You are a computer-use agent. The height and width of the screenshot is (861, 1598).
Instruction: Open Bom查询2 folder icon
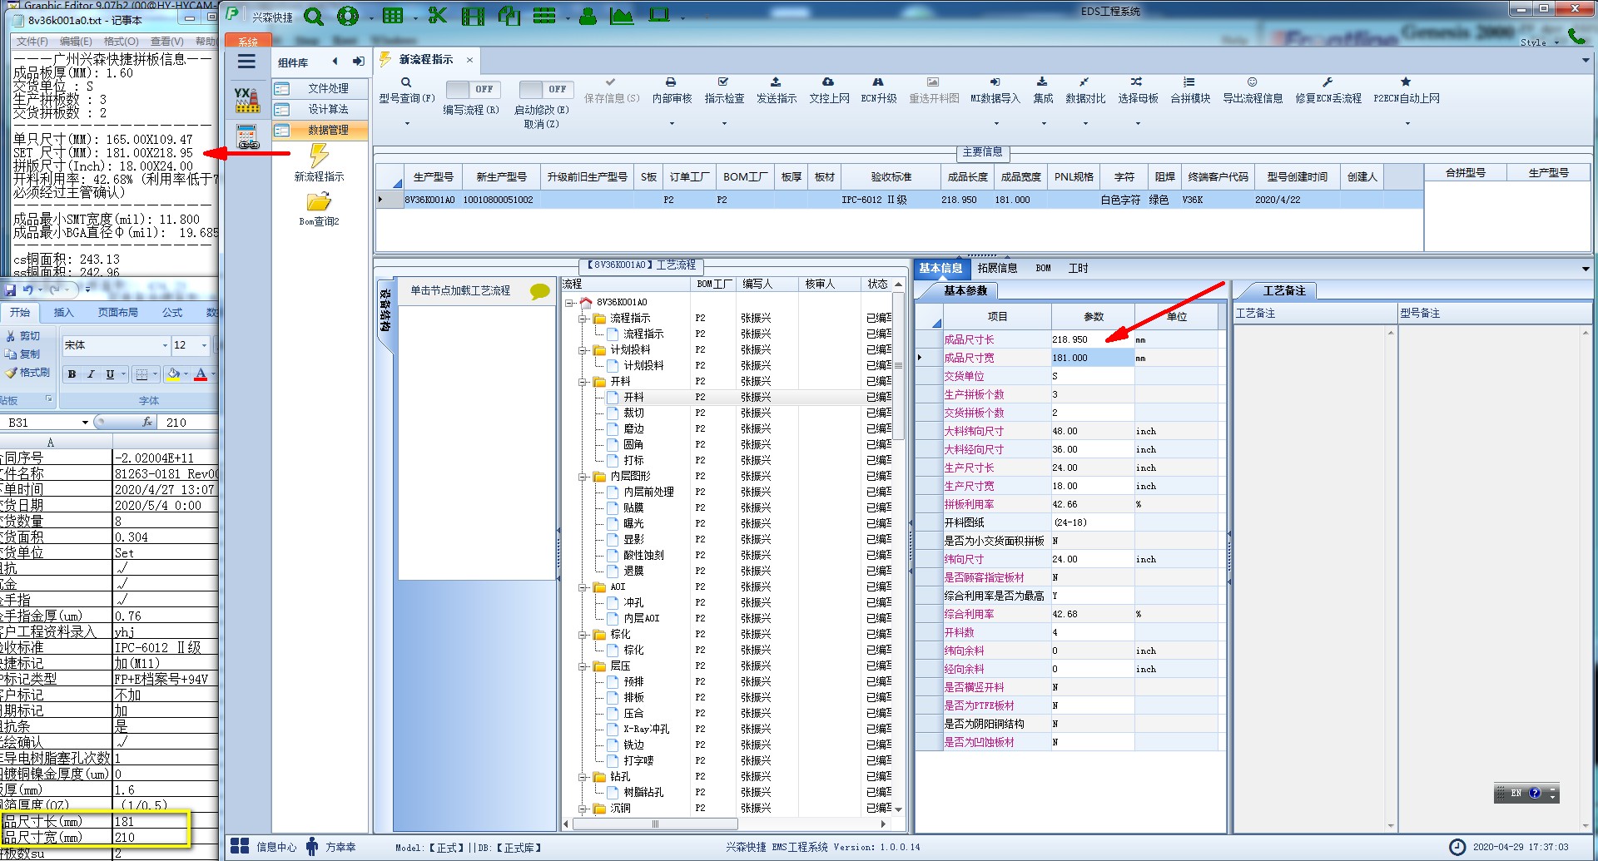click(x=319, y=202)
